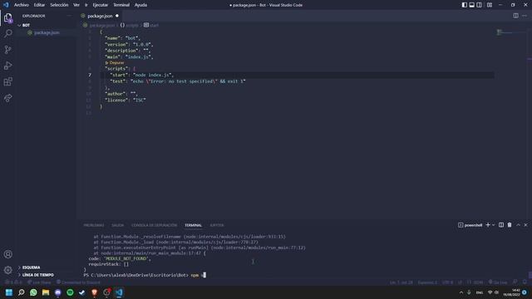This screenshot has width=532, height=299.
Task: Open the Run and Debug view
Action: pos(8,66)
